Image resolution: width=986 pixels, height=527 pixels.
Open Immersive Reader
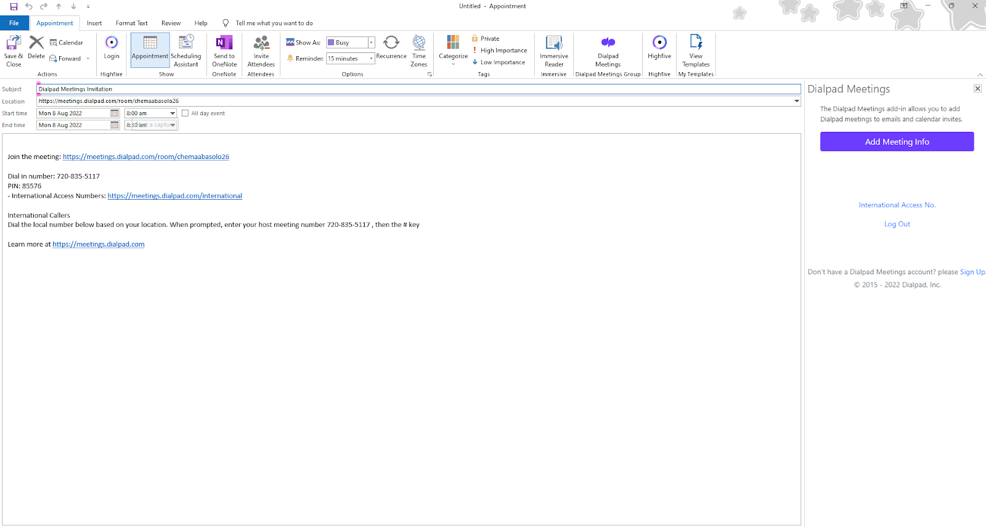[554, 51]
